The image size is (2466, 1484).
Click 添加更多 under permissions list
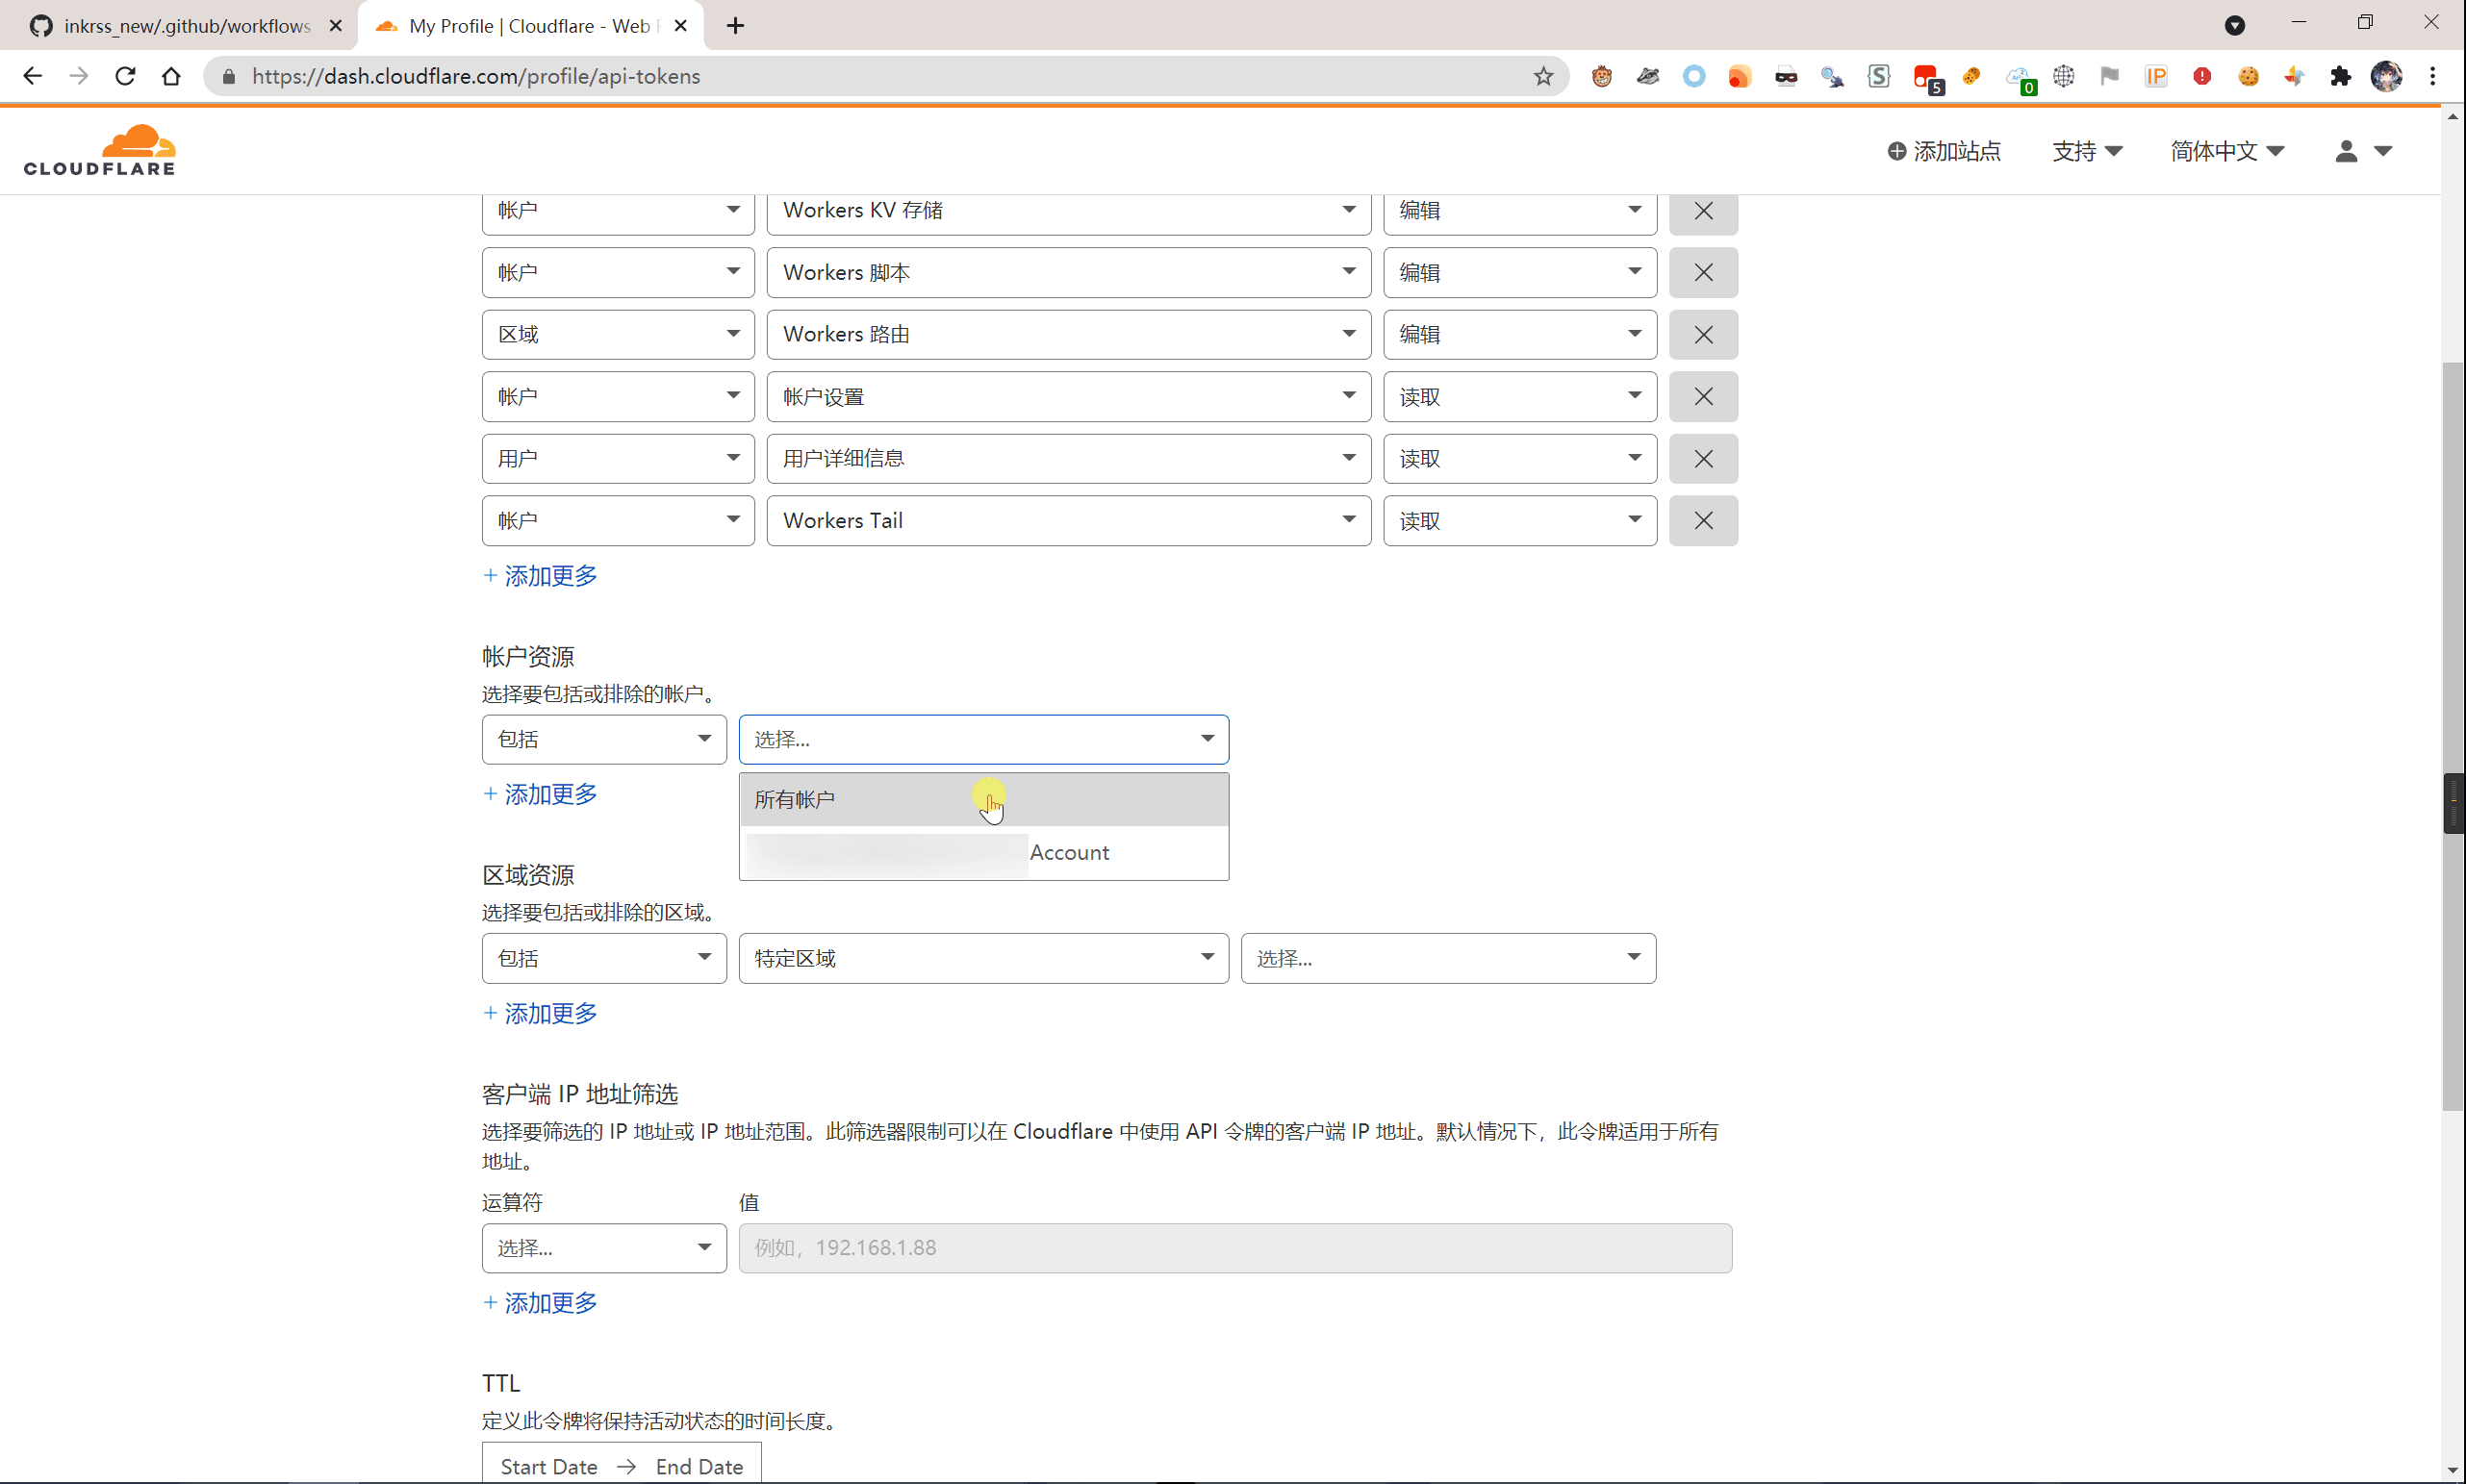tap(540, 575)
